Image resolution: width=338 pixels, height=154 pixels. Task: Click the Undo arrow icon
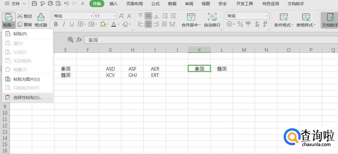click(66, 4)
